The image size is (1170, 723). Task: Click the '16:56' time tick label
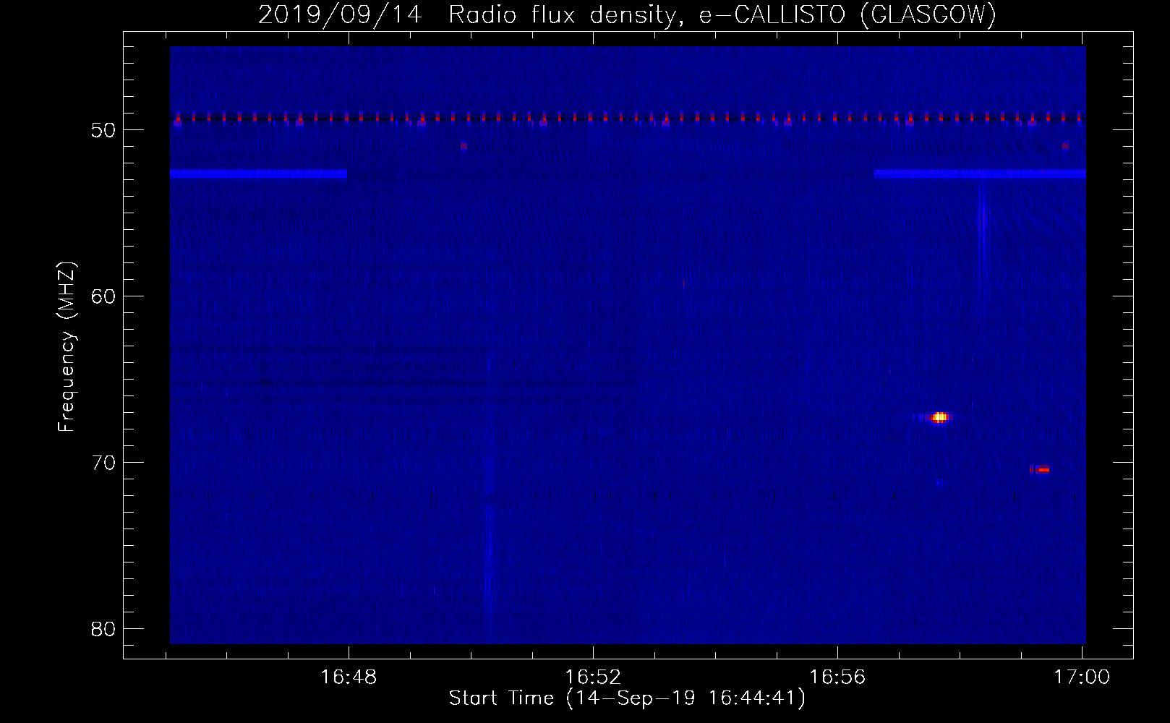point(837,677)
